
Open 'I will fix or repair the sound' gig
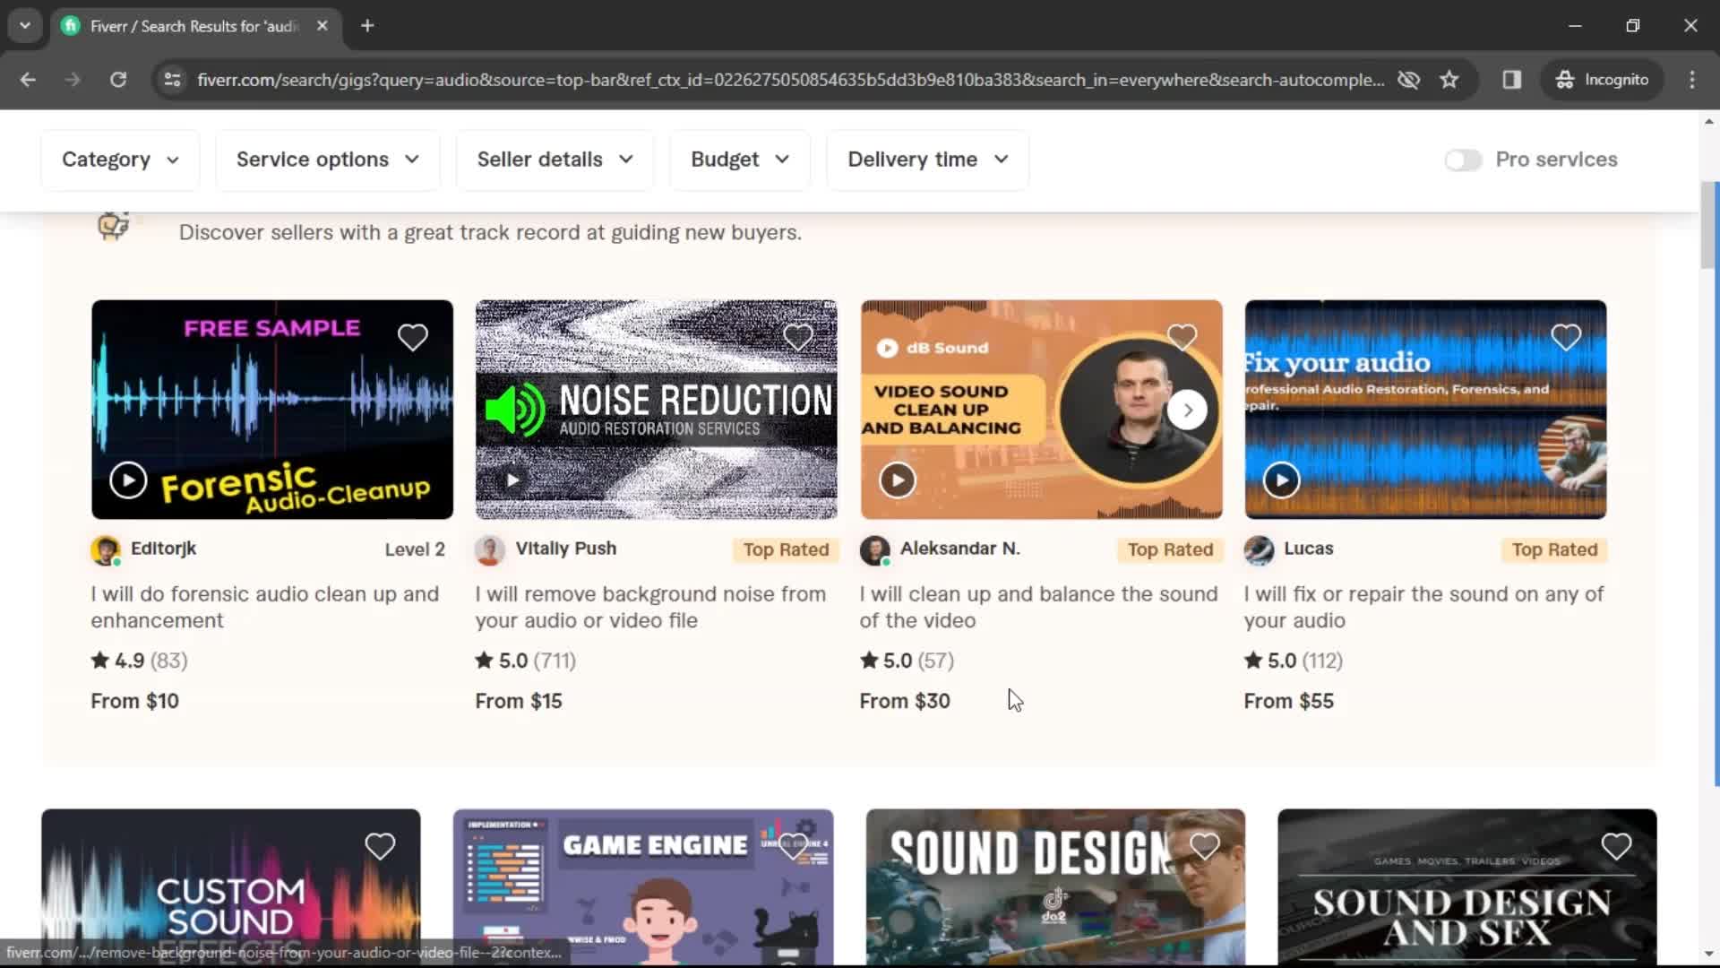[1423, 607]
